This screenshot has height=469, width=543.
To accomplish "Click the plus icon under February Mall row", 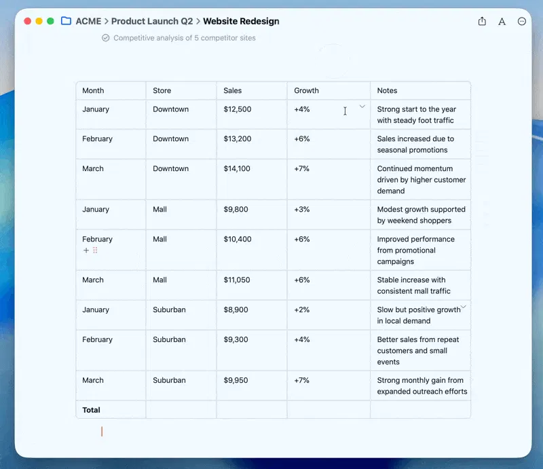I will [x=86, y=250].
